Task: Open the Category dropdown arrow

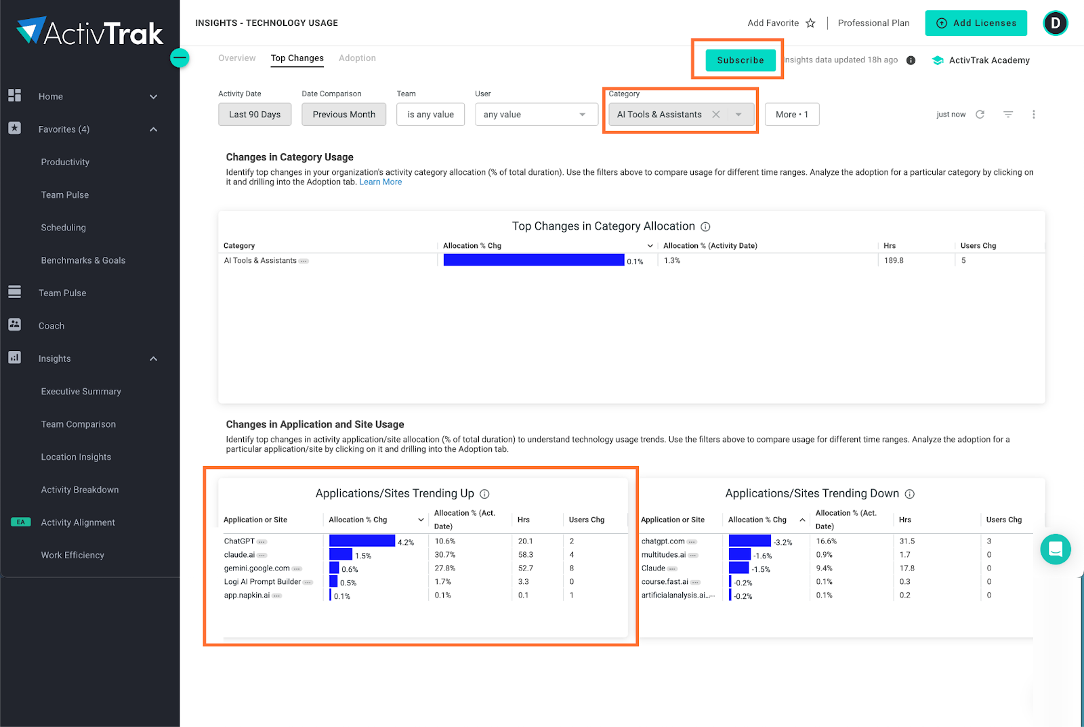Action: click(738, 115)
